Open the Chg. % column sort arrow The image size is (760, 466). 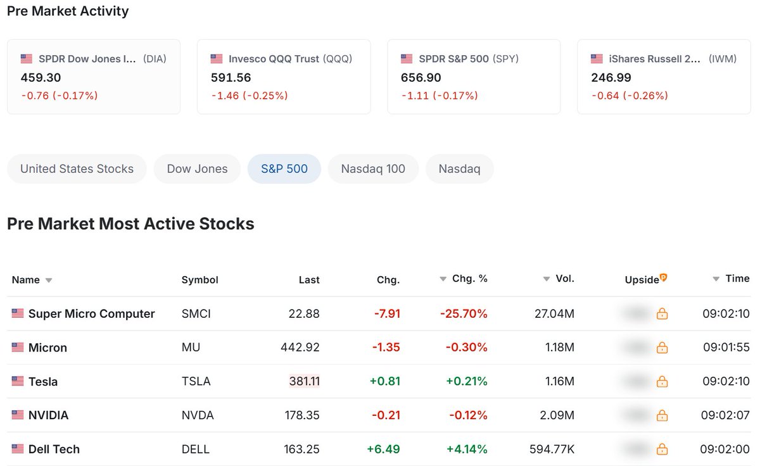[x=443, y=278]
